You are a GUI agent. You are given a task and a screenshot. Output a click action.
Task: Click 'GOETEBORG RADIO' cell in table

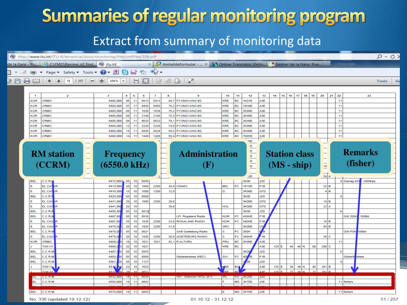(192, 236)
